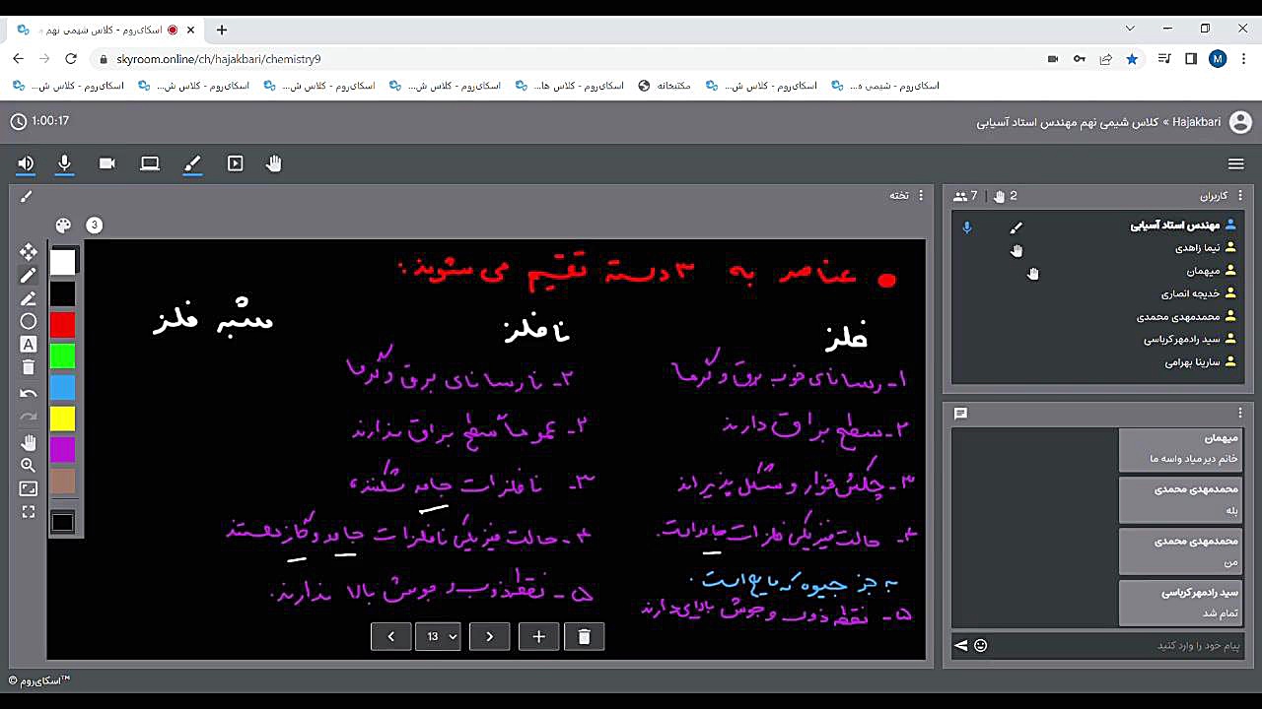The image size is (1262, 709).
Task: Select the eraser tool on the whiteboard
Action: pyautogui.click(x=29, y=298)
